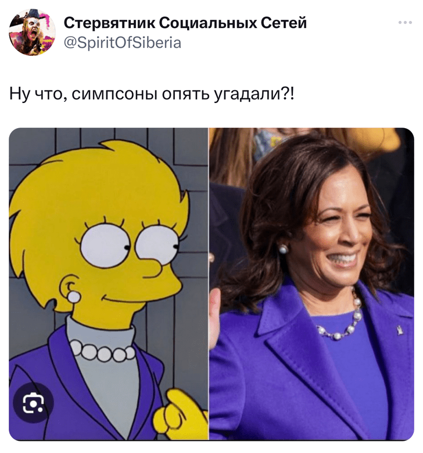Open the @SpiritOfSiberia handle link
423x453 pixels.
tap(122, 43)
